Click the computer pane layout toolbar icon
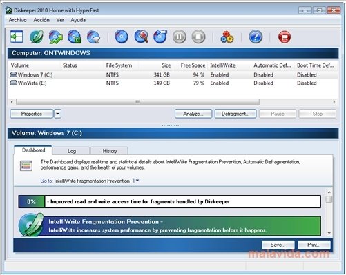The height and width of the screenshot is (275, 346). [x=17, y=37]
